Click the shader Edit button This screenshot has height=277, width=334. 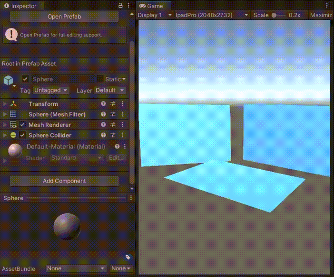(x=116, y=158)
